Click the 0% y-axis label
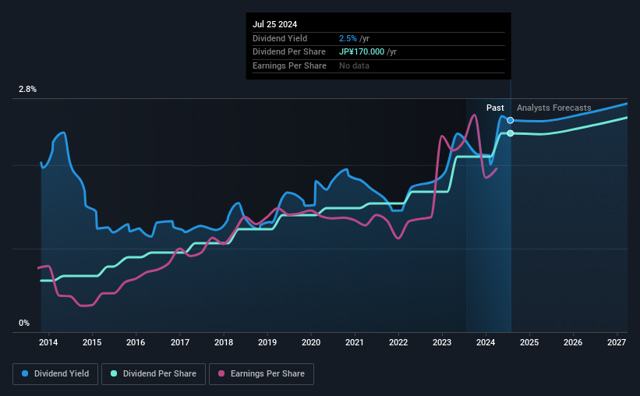This screenshot has height=396, width=640. tap(24, 323)
